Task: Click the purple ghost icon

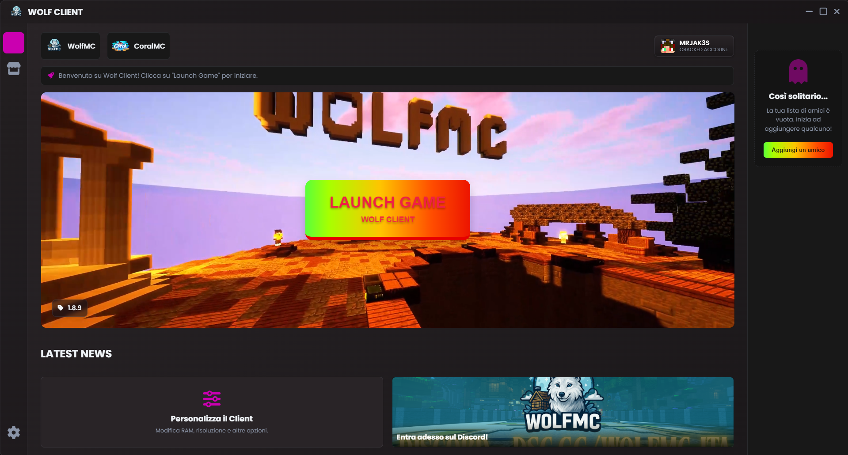Action: (798, 71)
